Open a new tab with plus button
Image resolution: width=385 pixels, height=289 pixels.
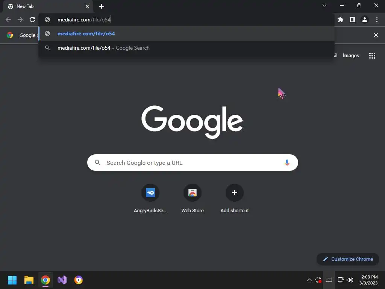102,6
